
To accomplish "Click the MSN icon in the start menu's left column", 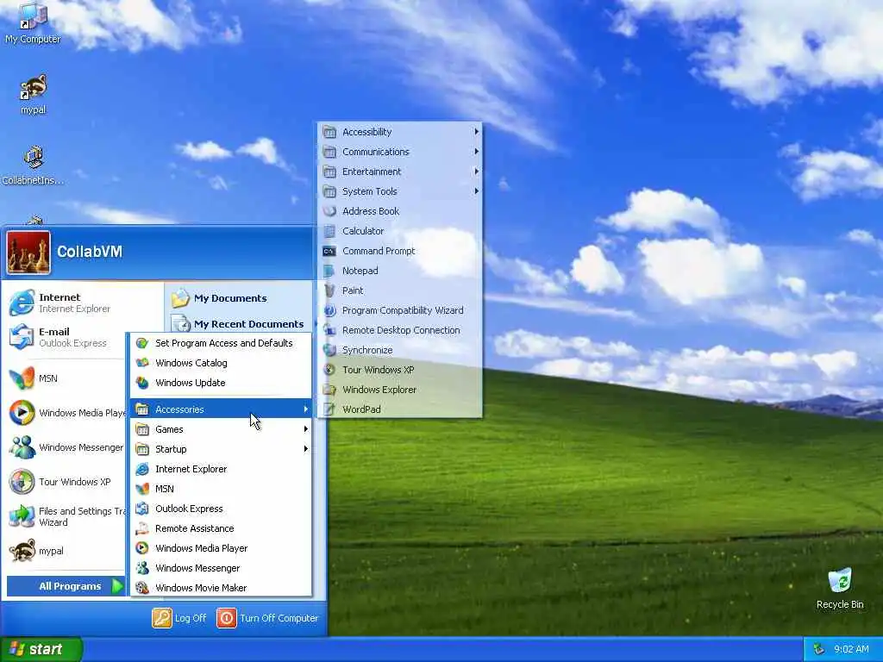I will tap(22, 378).
